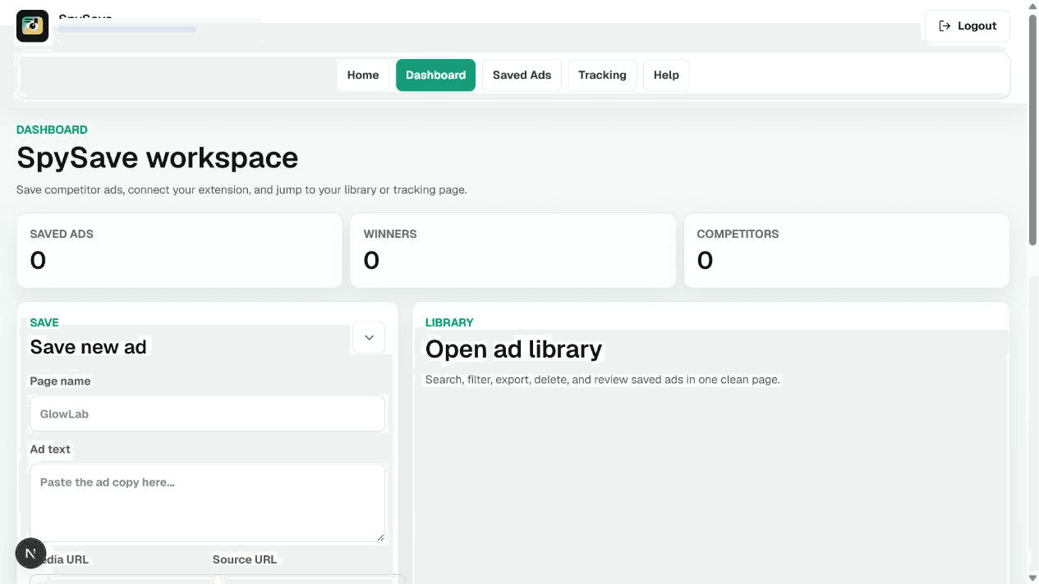Click the Save new ad heading
This screenshot has width=1039, height=584.
click(88, 347)
